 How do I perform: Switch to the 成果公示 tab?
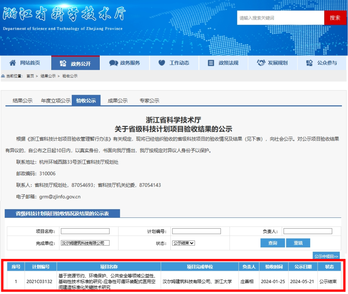(118, 100)
